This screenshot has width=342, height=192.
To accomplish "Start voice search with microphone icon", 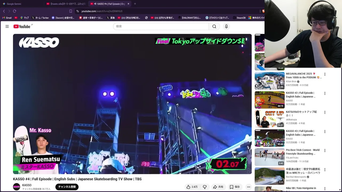I will [226, 26].
